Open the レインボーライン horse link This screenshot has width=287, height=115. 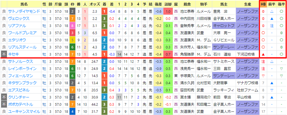point(22,69)
